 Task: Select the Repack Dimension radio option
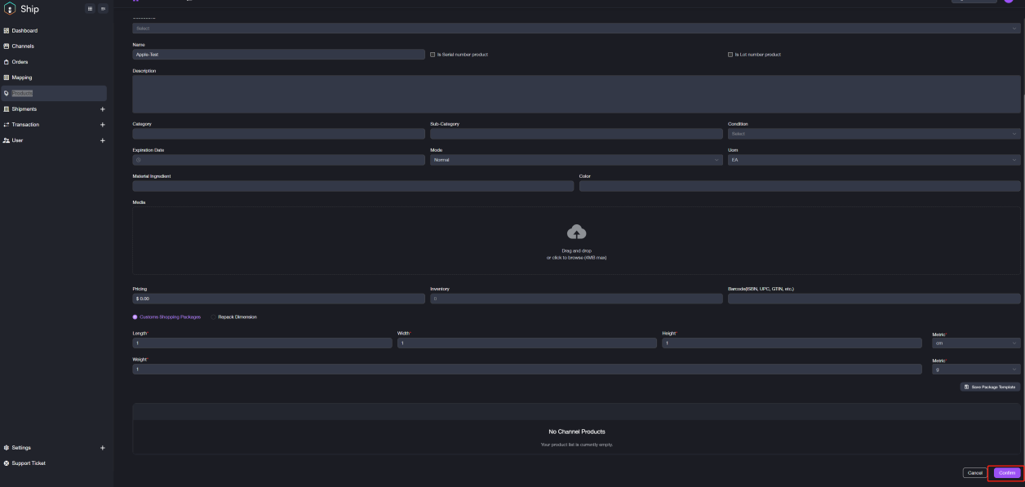(x=214, y=317)
